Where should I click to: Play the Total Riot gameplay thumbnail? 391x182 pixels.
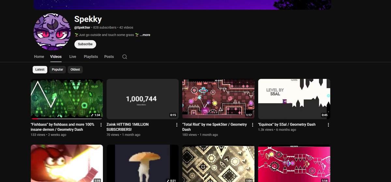219,99
